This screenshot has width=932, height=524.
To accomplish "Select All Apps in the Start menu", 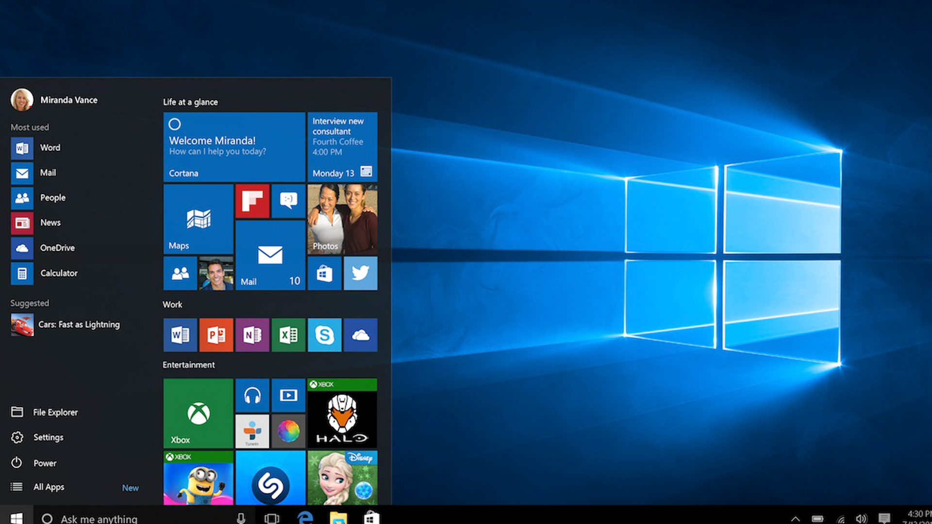I will pyautogui.click(x=48, y=487).
